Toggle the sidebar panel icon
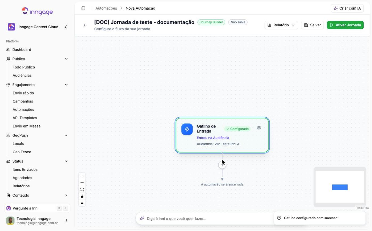The image size is (372, 231). (x=83, y=8)
